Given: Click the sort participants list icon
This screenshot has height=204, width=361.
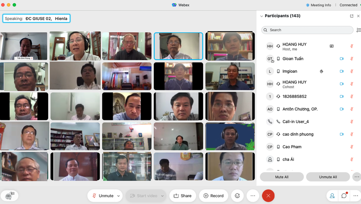Looking at the screenshot, I should pyautogui.click(x=358, y=30).
